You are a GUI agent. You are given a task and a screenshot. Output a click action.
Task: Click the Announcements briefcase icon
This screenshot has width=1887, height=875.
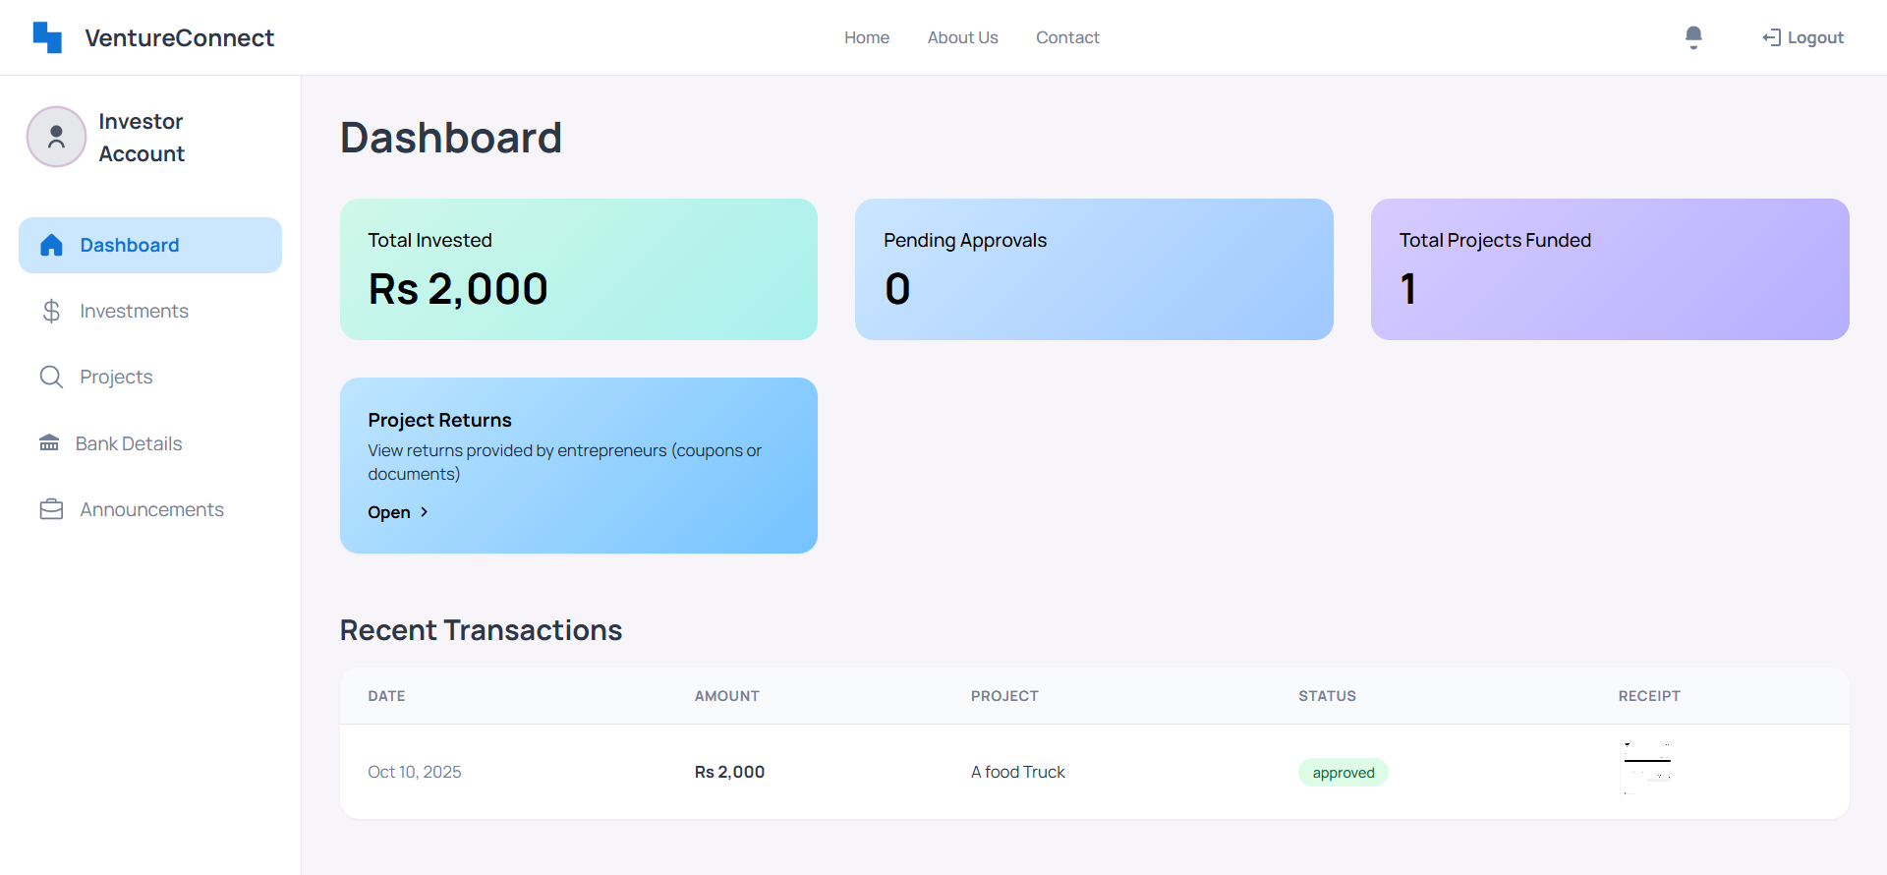click(x=51, y=509)
